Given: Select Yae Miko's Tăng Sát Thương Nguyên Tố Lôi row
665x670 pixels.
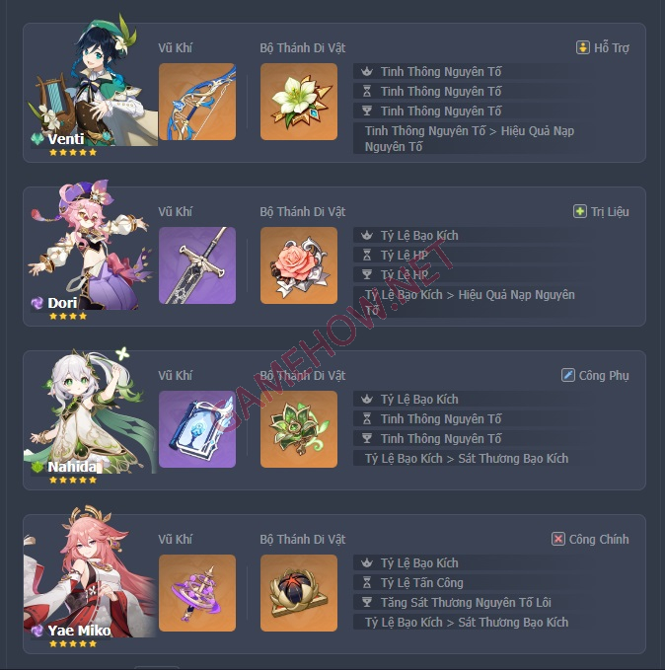Looking at the screenshot, I should (462, 603).
